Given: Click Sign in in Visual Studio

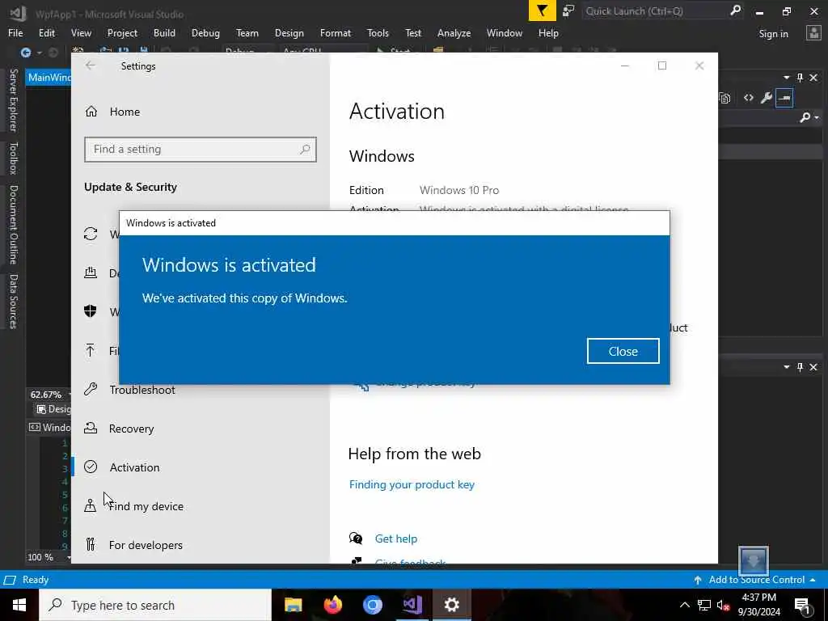Looking at the screenshot, I should [773, 34].
